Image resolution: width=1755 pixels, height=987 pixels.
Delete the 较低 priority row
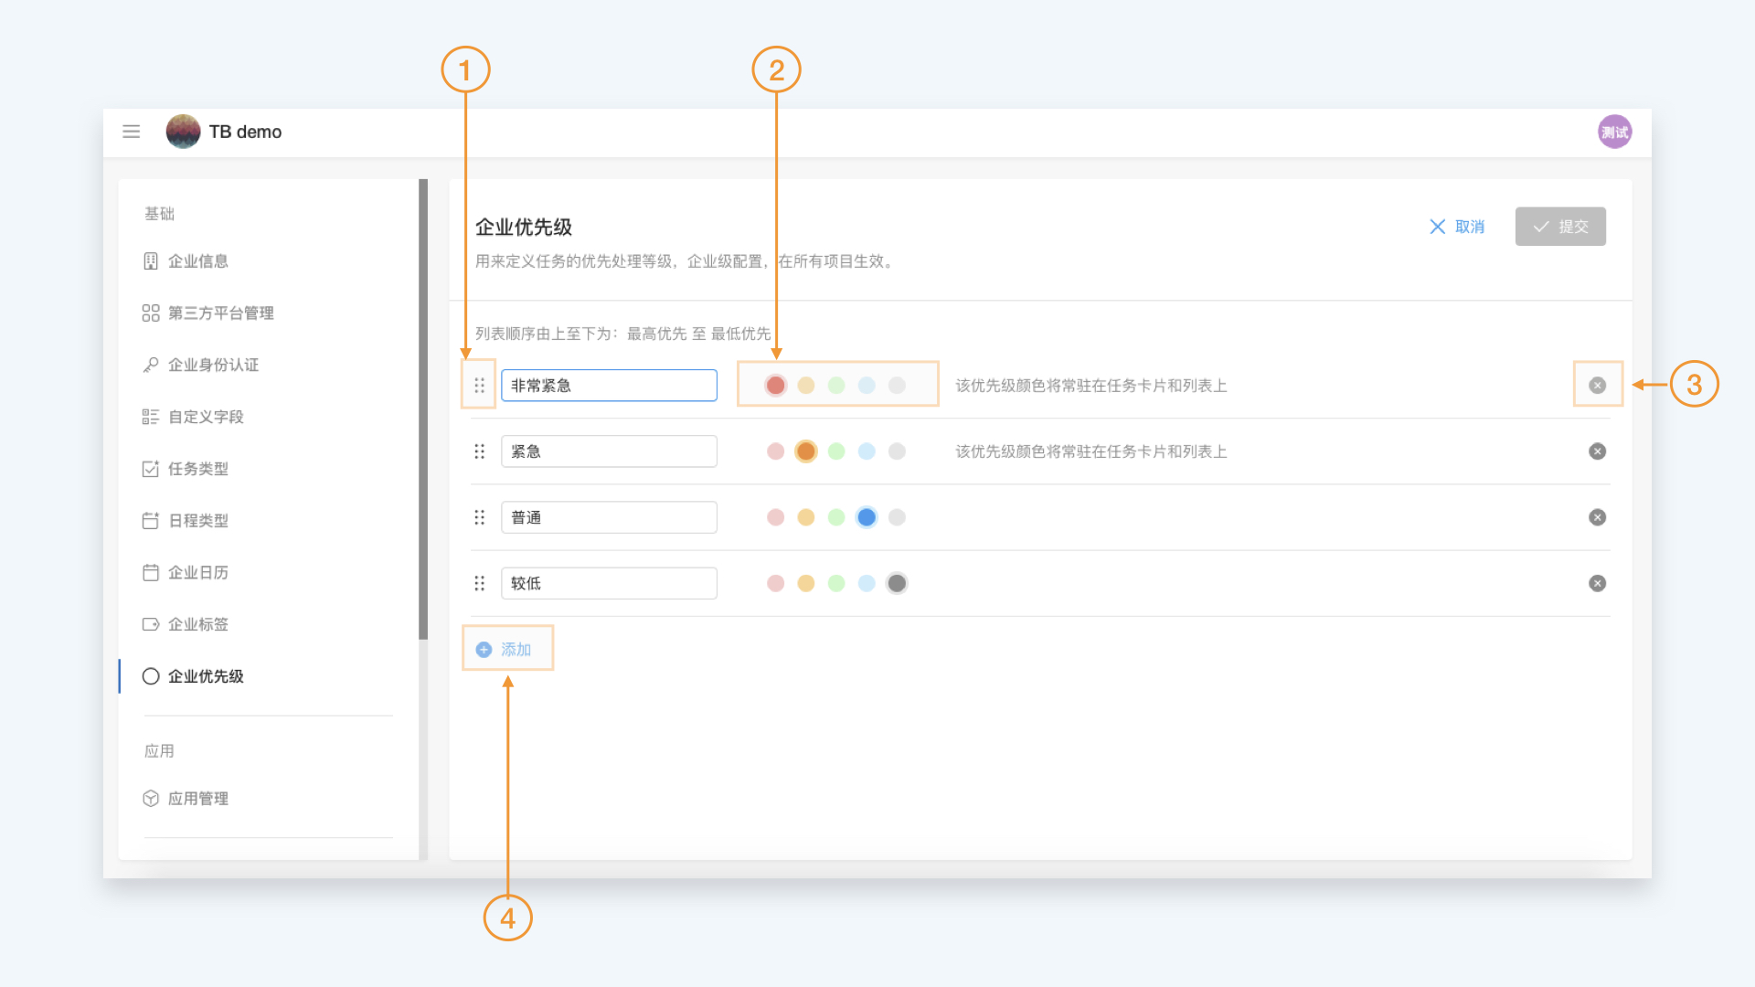point(1597,583)
